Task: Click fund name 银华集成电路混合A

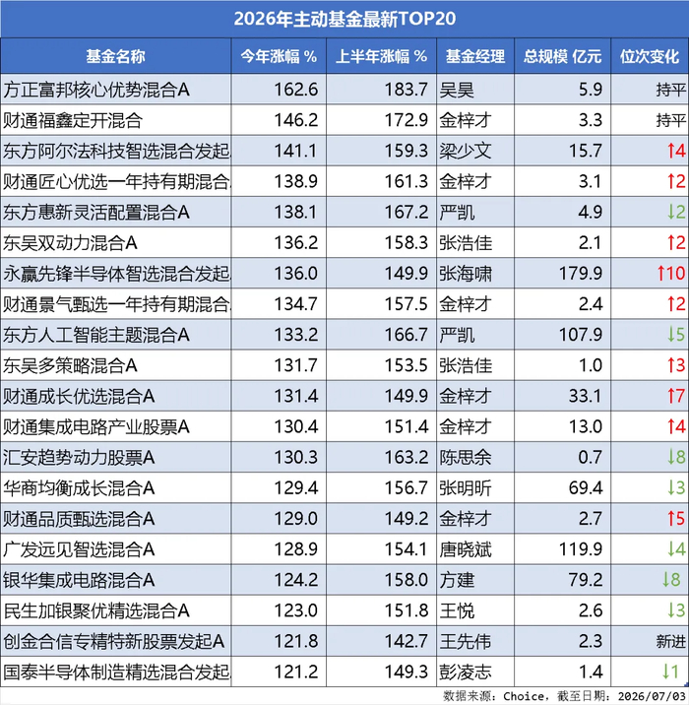Action: click(x=79, y=580)
